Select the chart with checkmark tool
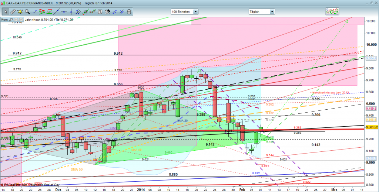The width and height of the screenshot is (379, 192). click(x=85, y=11)
